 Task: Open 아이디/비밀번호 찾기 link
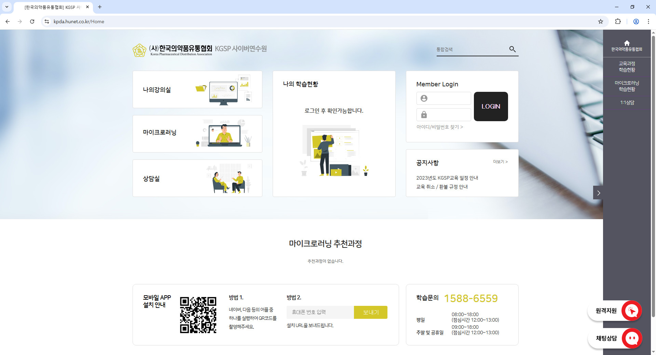click(x=439, y=127)
